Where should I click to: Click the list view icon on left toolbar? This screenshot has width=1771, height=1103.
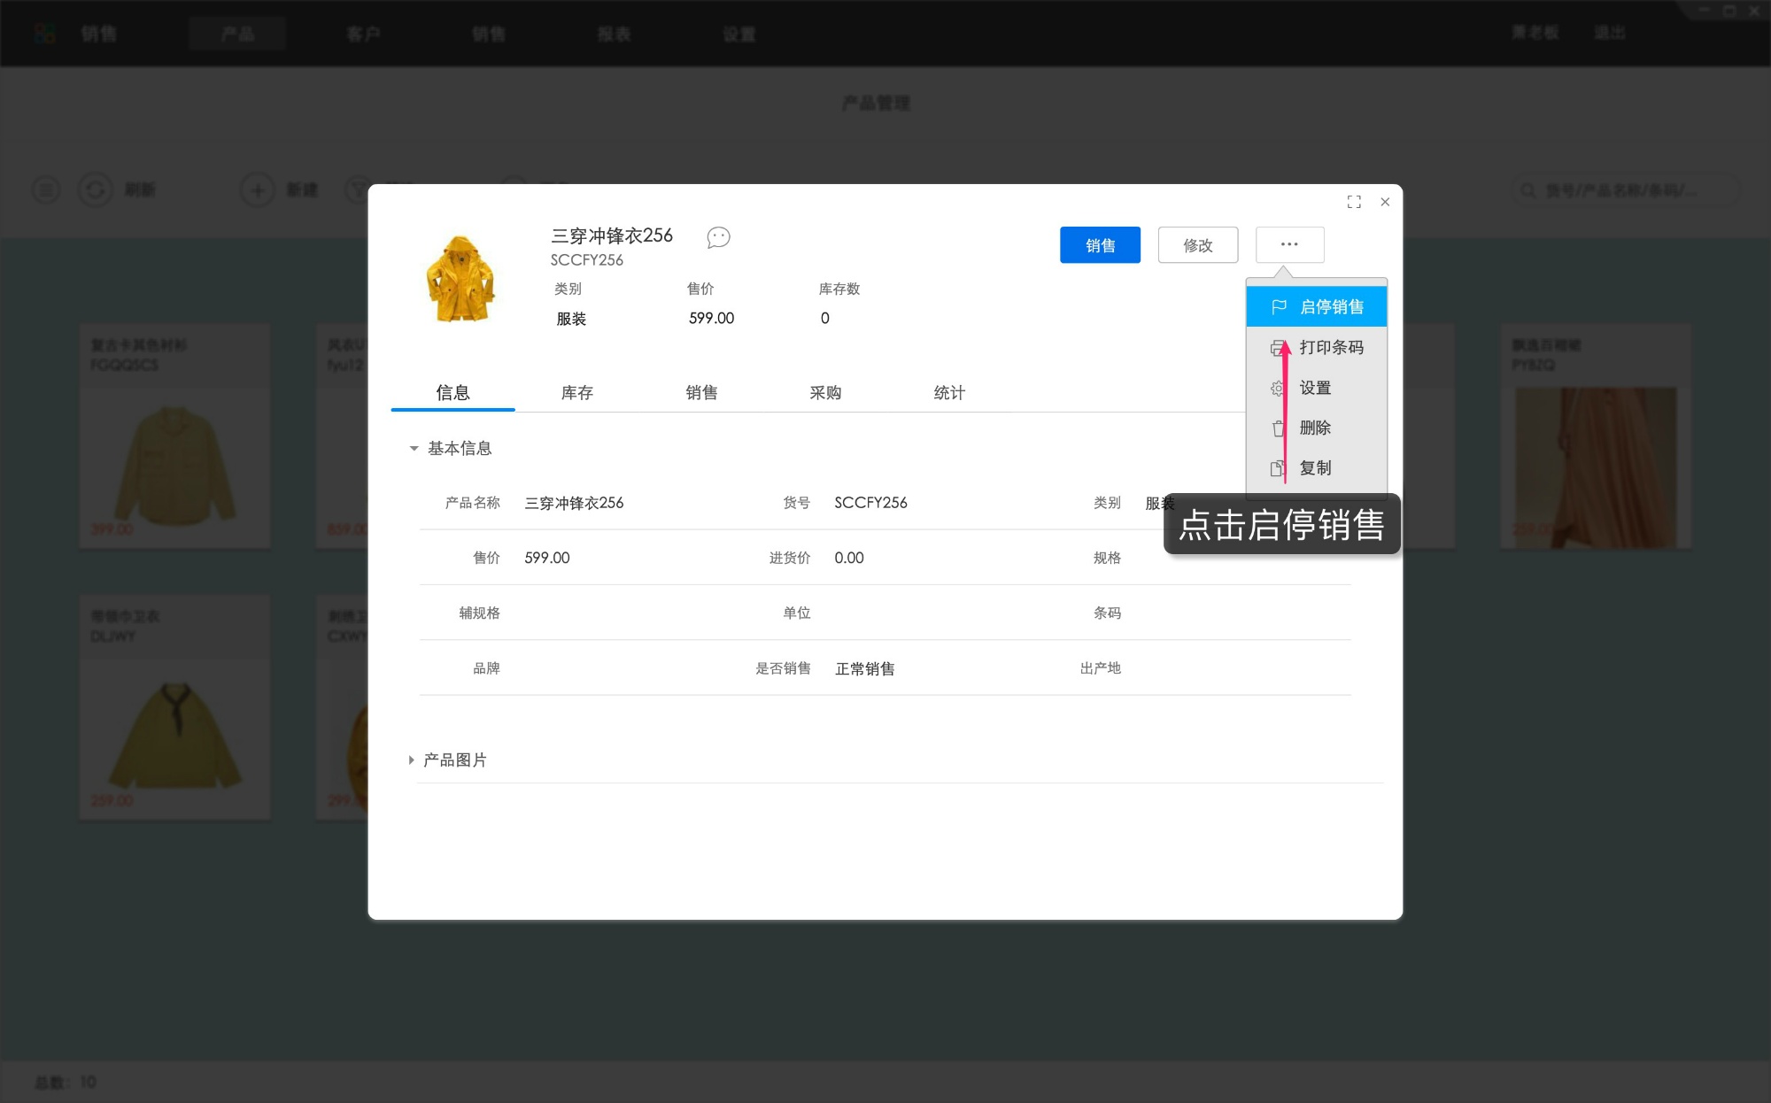tap(46, 189)
